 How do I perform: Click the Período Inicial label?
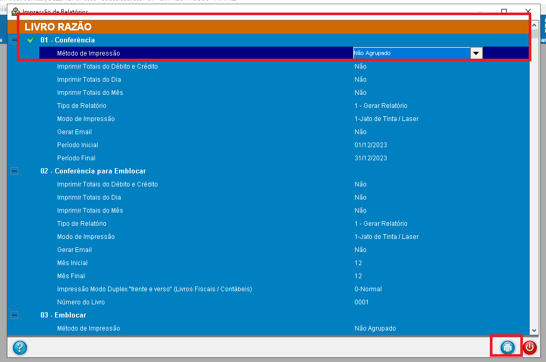click(77, 145)
